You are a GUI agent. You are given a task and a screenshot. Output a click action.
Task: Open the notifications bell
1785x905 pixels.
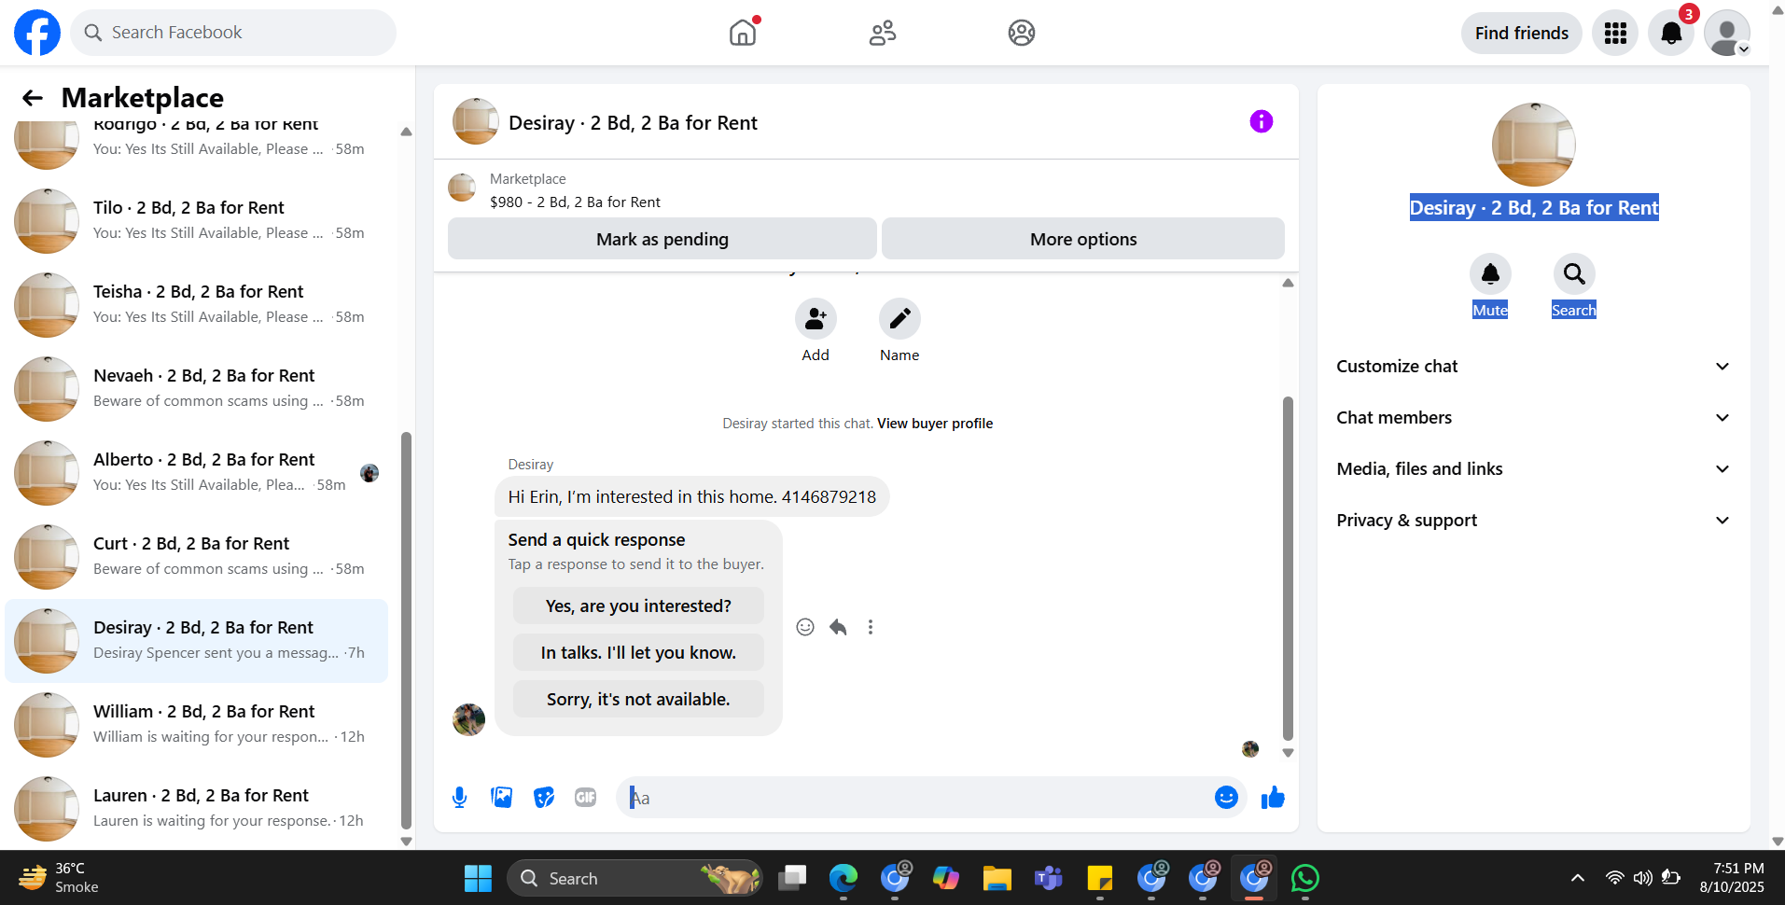[x=1671, y=34]
